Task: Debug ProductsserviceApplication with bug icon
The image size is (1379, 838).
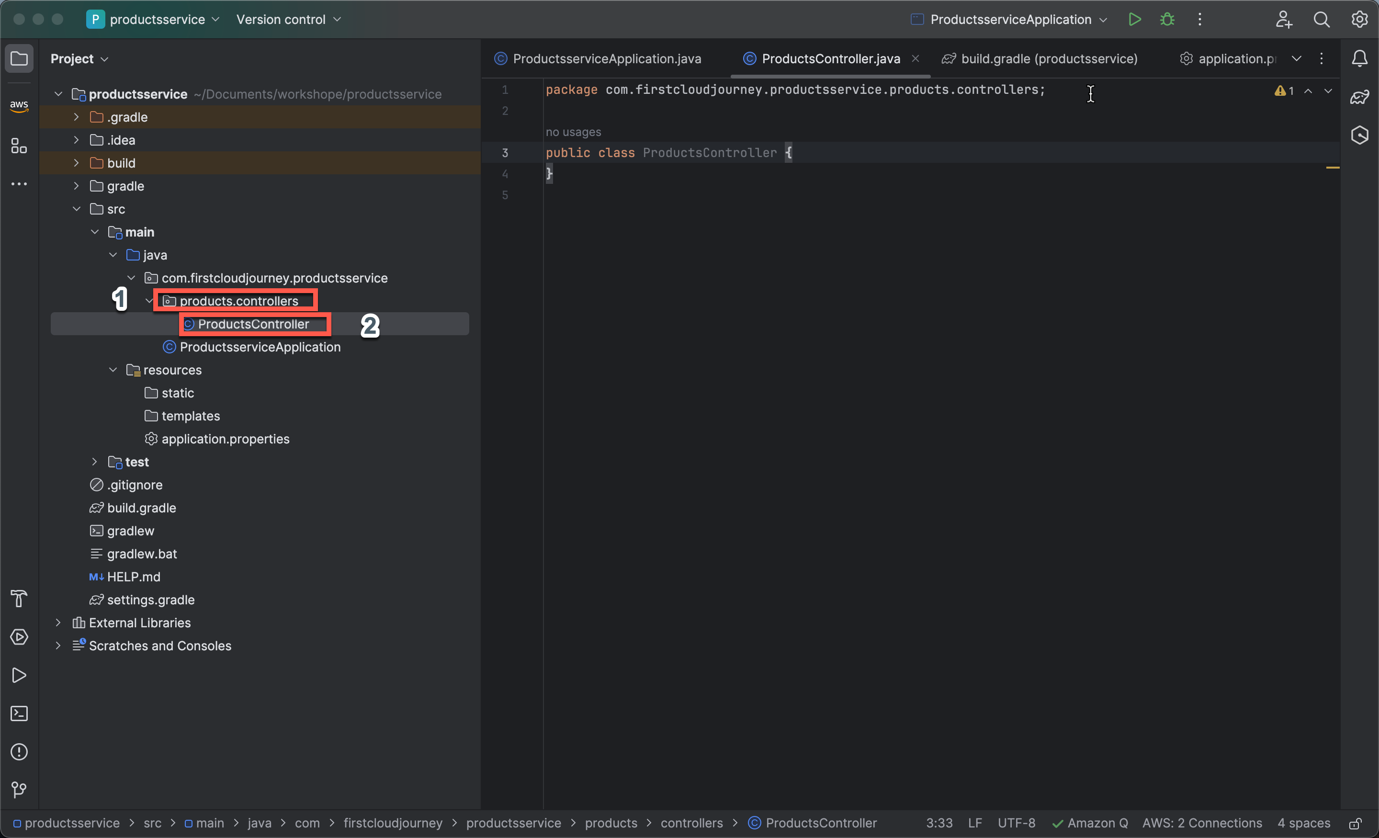Action: pyautogui.click(x=1167, y=19)
